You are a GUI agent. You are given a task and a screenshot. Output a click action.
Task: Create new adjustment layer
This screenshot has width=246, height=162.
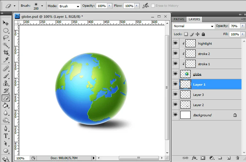[212, 158]
